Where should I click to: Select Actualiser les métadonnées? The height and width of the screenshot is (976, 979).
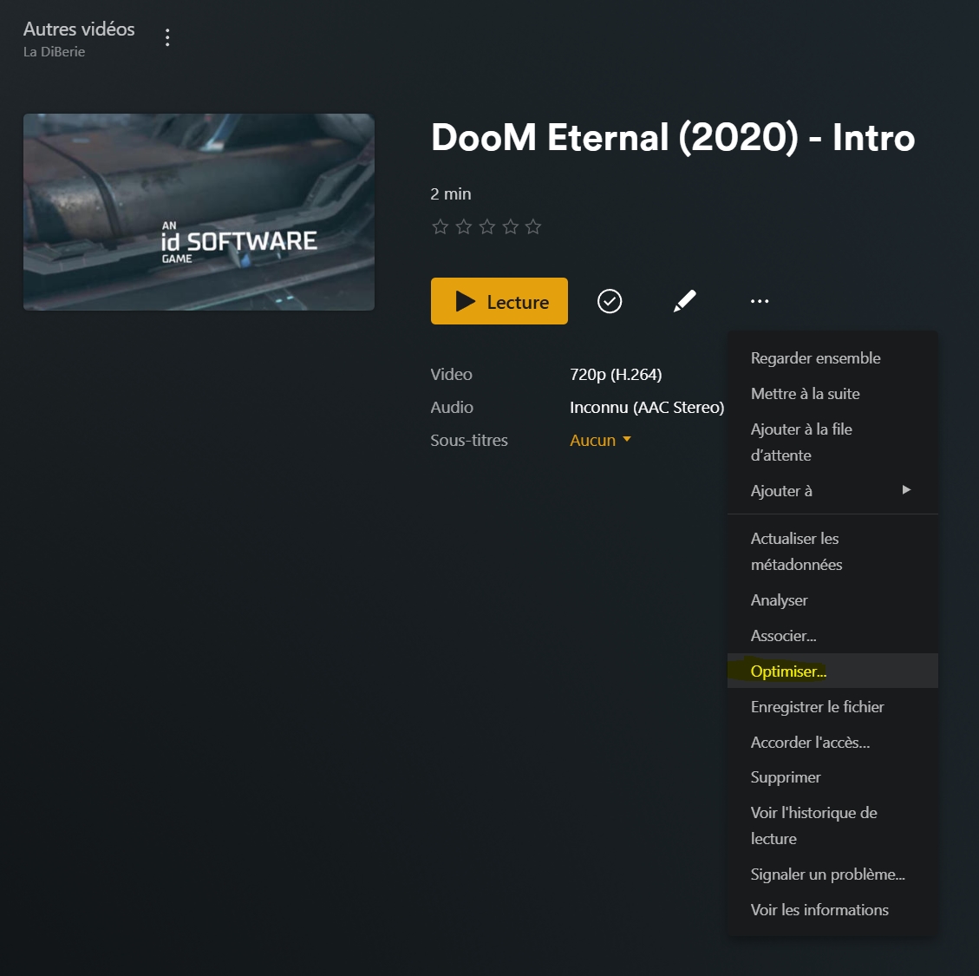(832, 551)
